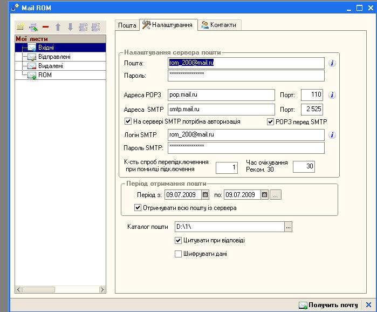Open period selection ellipsis button
This screenshot has width=377, height=312.
pyautogui.click(x=276, y=195)
